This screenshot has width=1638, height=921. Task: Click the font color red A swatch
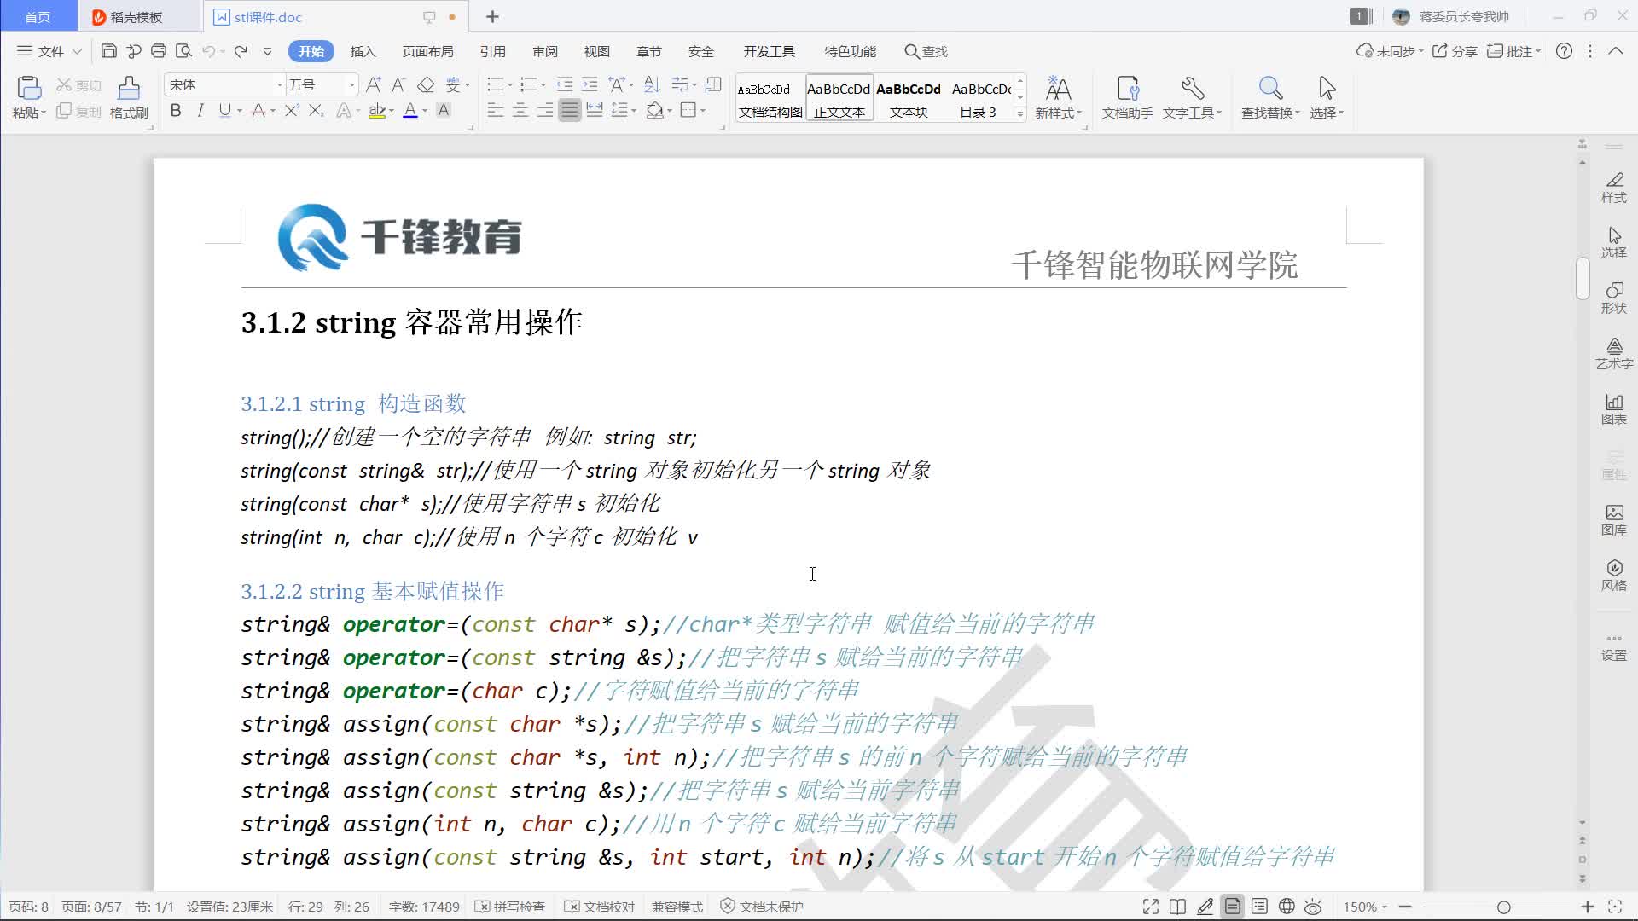pos(409,110)
